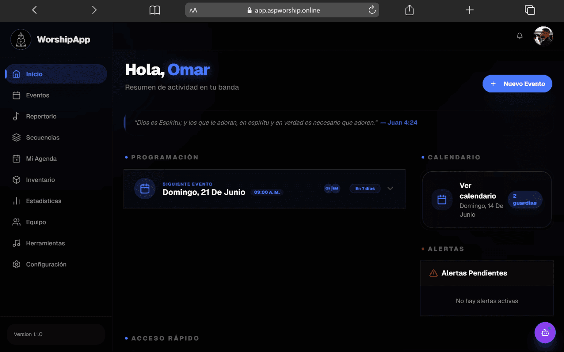
Task: Click the Version 1.1.0 label
Action: [x=28, y=334]
